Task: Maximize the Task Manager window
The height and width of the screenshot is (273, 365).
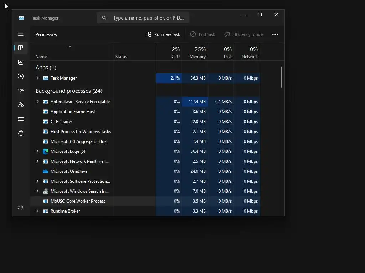Action: 260,15
